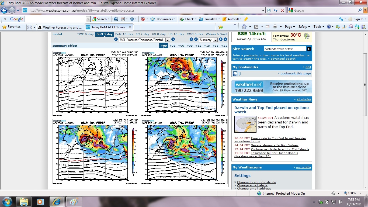368x207 pixels.
Task: Toggle Compatibility View icon in address bar
Action: [x=269, y=11]
